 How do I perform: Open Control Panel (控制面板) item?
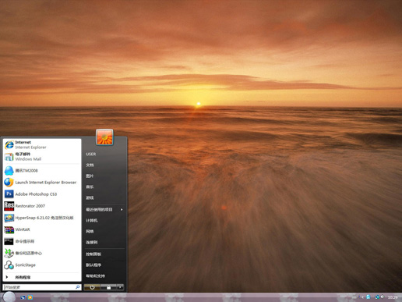click(x=104, y=254)
